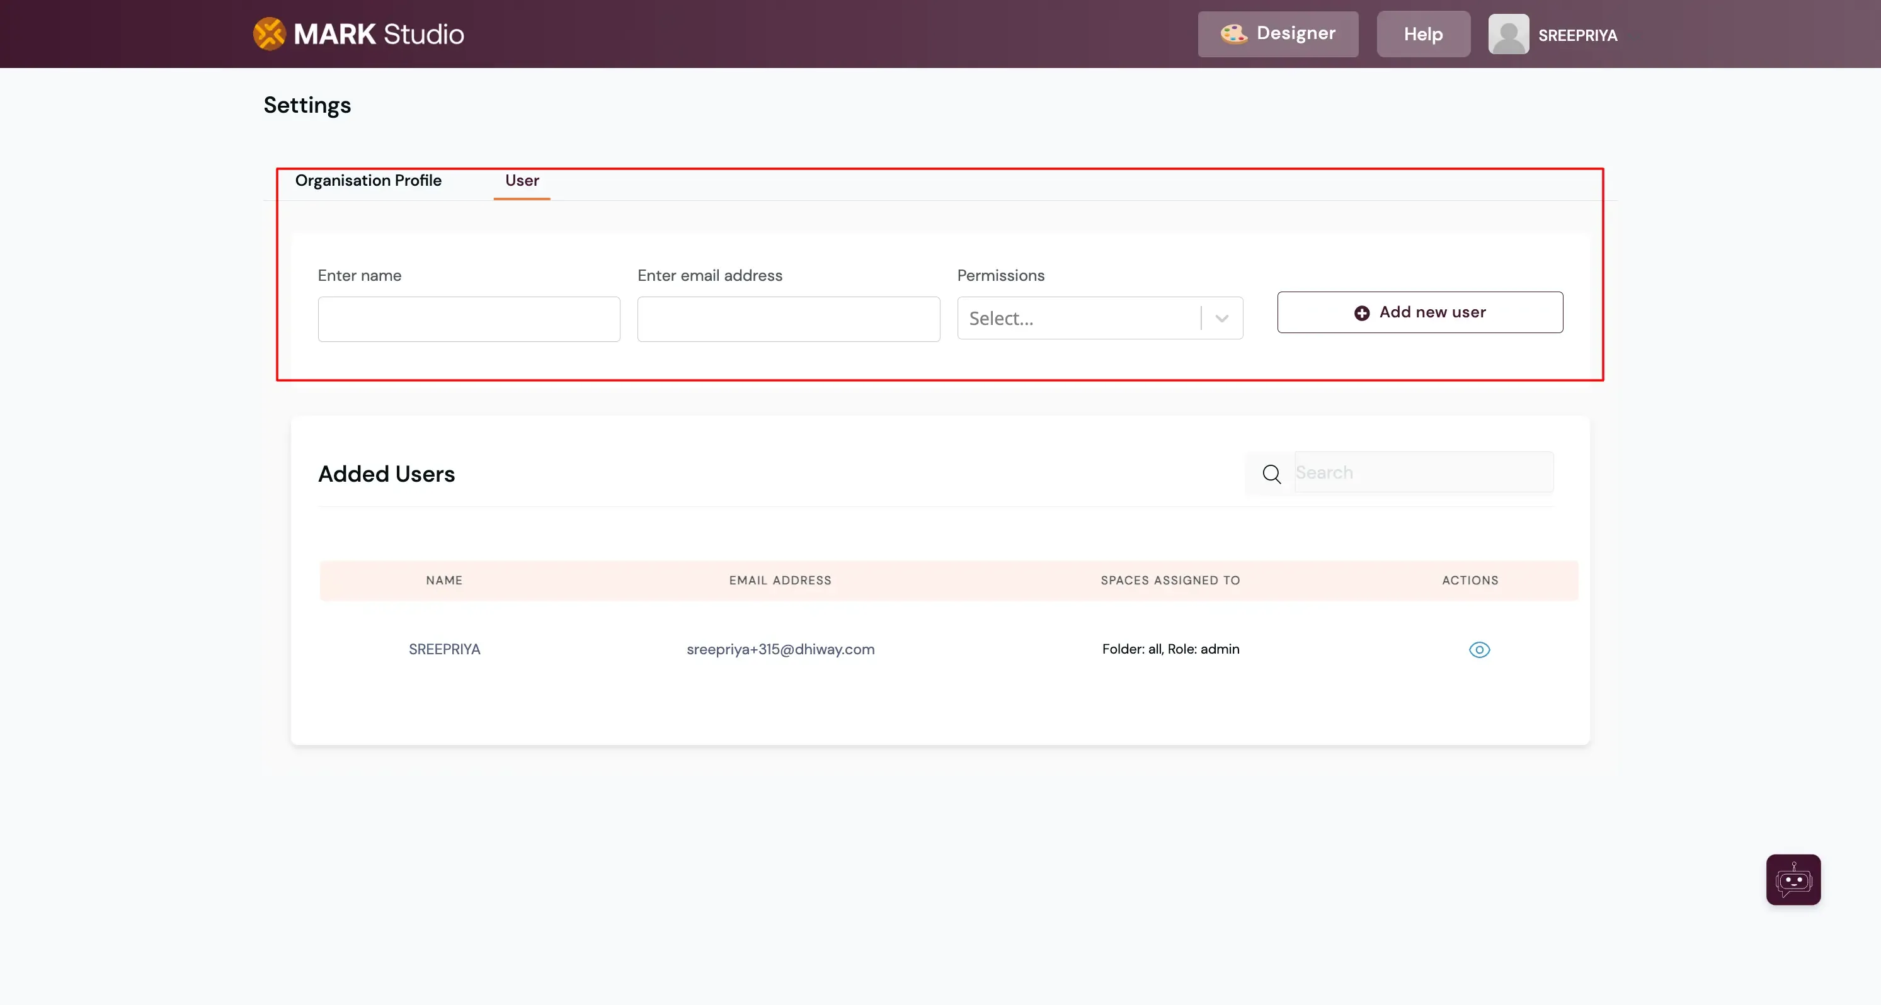The height and width of the screenshot is (1005, 1881).
Task: Click the MARK Studio title text
Action: pos(378,34)
